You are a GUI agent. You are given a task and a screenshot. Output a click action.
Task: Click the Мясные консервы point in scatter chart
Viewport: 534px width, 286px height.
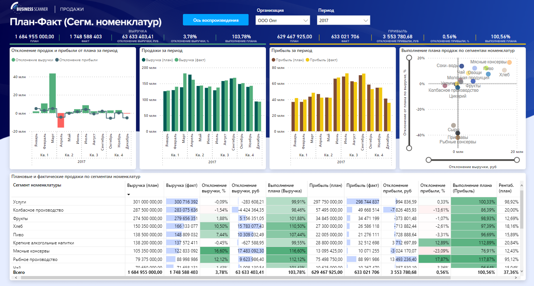[x=509, y=62]
